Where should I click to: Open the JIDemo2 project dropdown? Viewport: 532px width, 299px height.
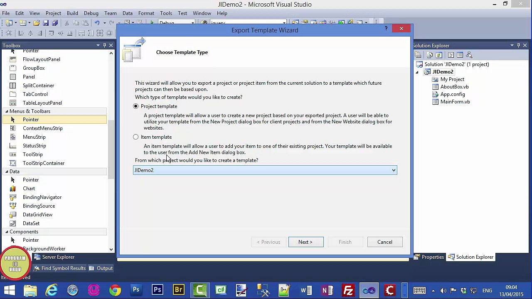[265, 170]
